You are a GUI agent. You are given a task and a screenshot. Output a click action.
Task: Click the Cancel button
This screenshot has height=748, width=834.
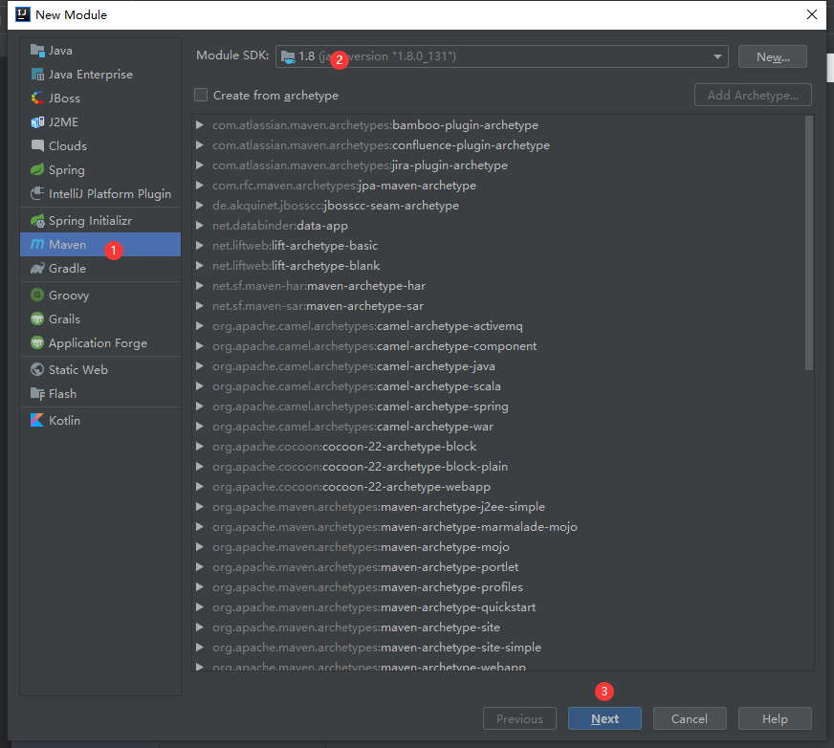tap(690, 718)
